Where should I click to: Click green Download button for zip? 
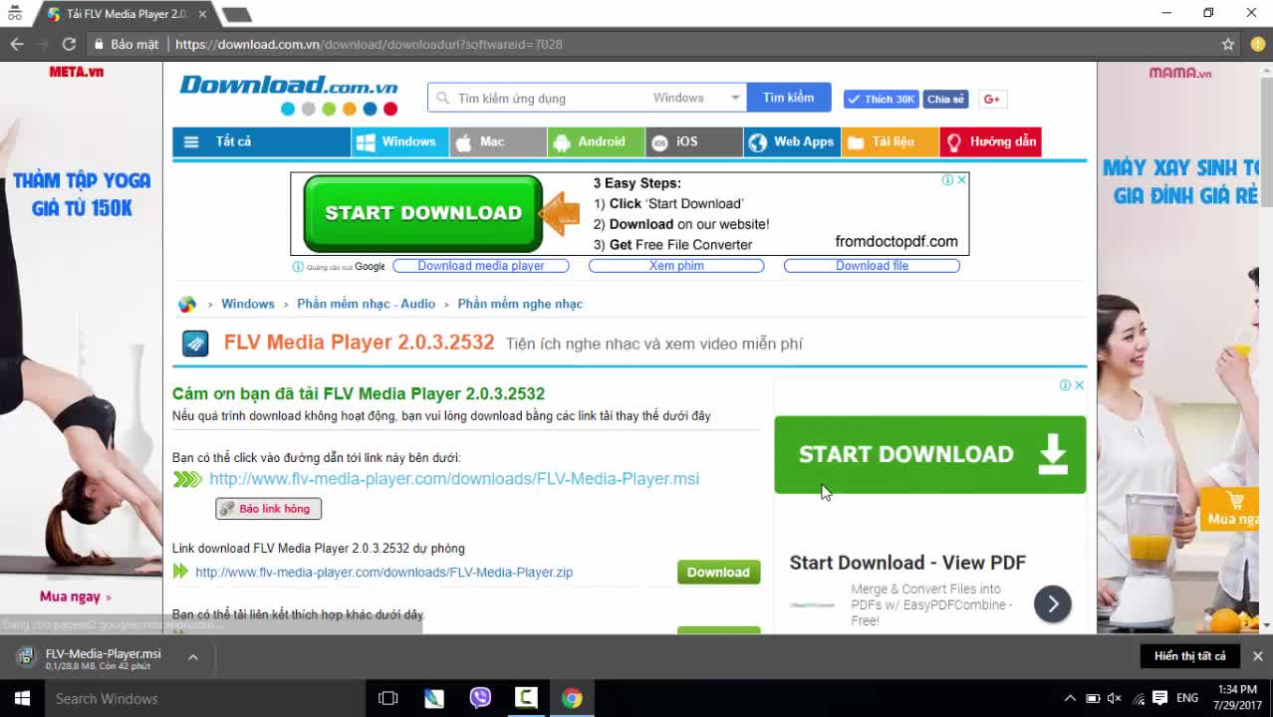pyautogui.click(x=718, y=572)
